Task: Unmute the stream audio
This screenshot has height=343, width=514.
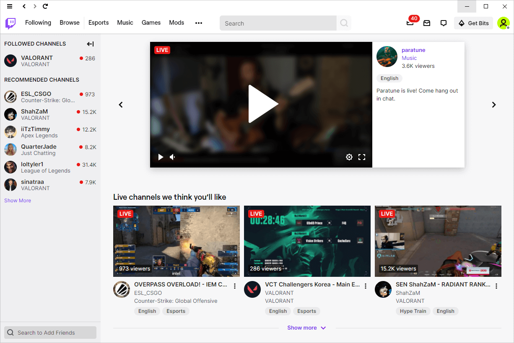Action: [172, 157]
